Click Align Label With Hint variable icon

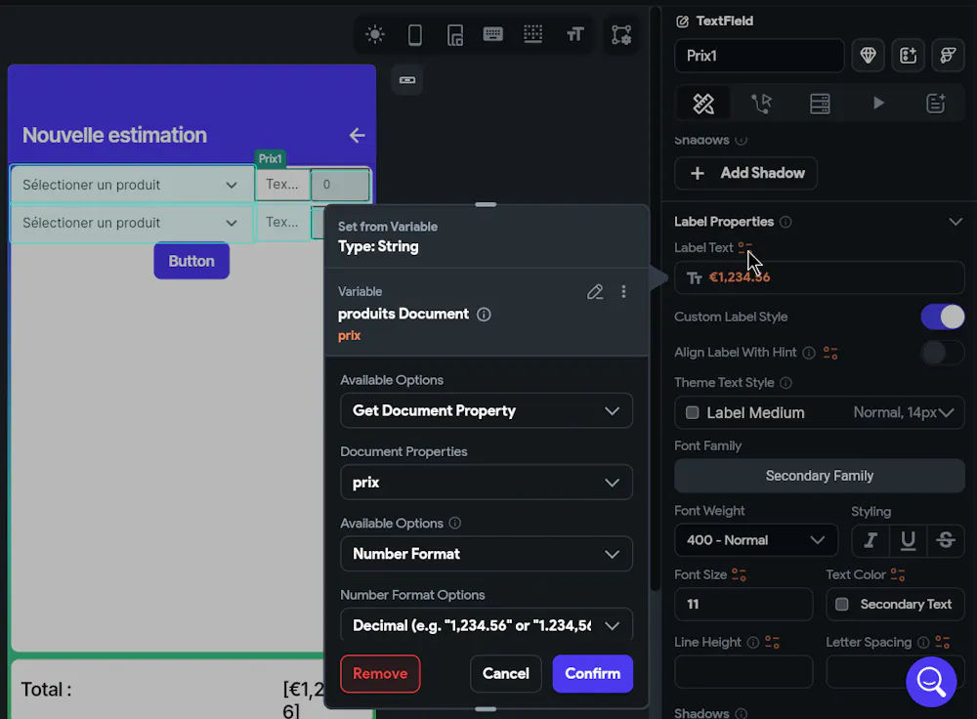(x=830, y=353)
